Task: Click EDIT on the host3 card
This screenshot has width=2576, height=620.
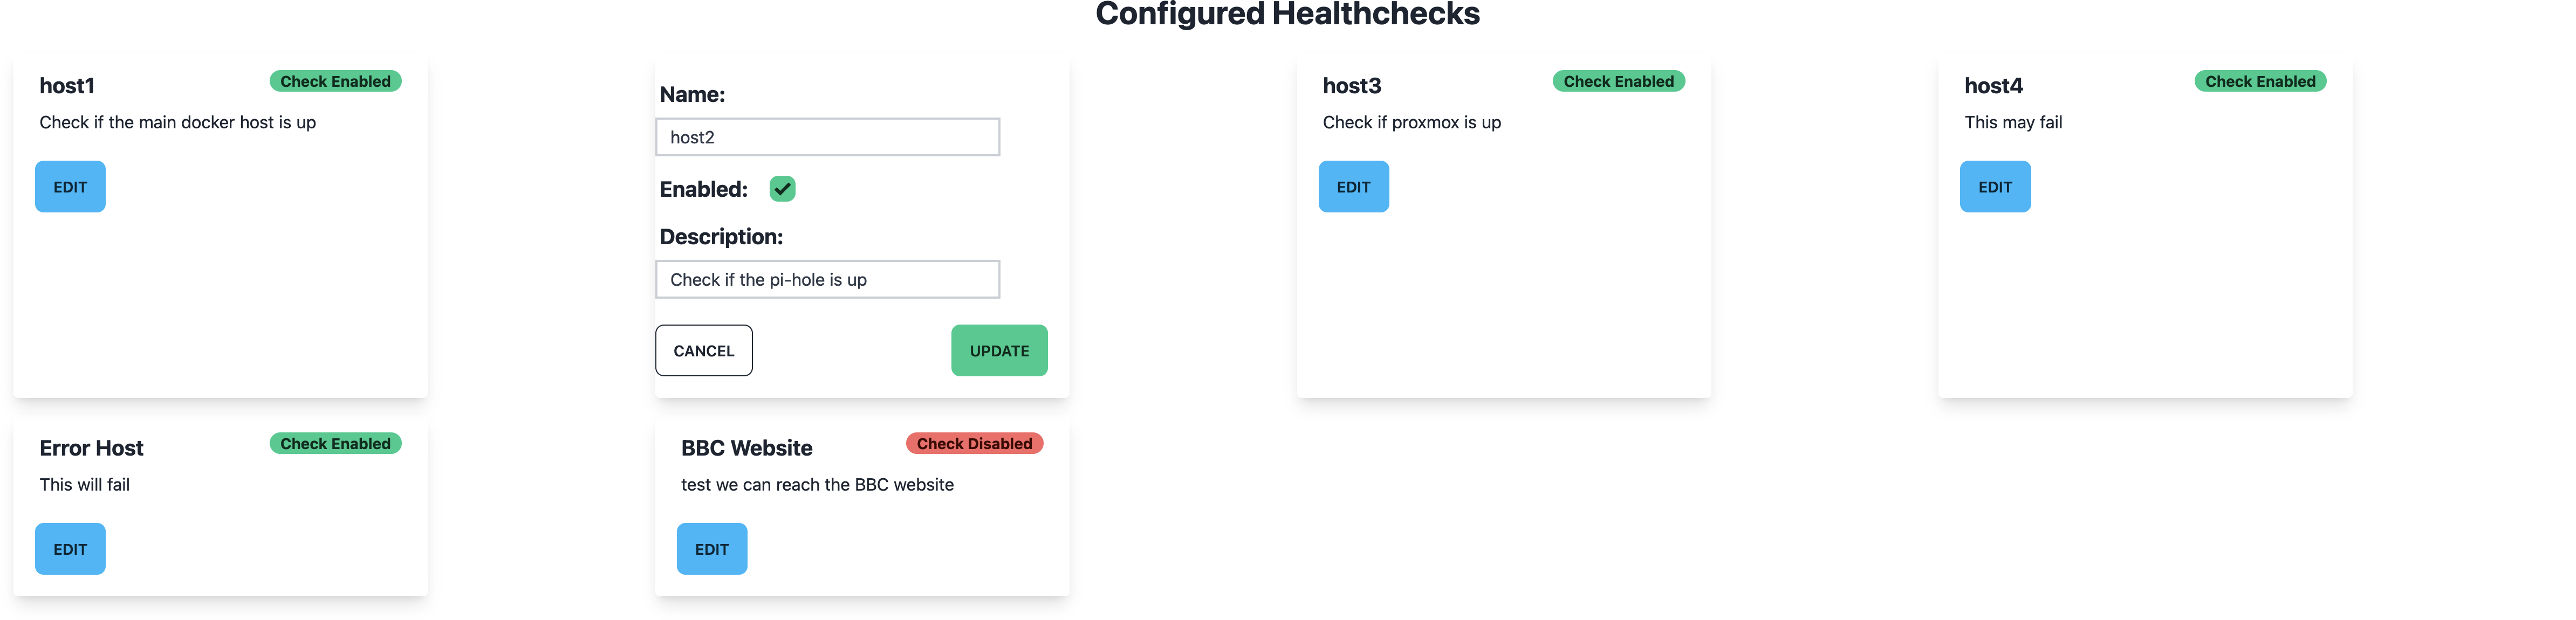Action: [1353, 186]
